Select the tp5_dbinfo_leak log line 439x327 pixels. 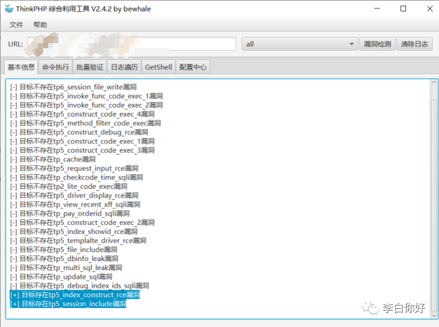64,259
